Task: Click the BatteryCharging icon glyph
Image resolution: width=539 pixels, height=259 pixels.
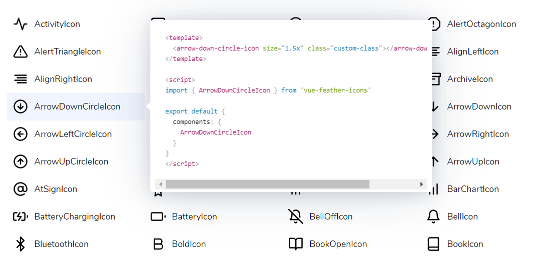Action: [x=21, y=216]
